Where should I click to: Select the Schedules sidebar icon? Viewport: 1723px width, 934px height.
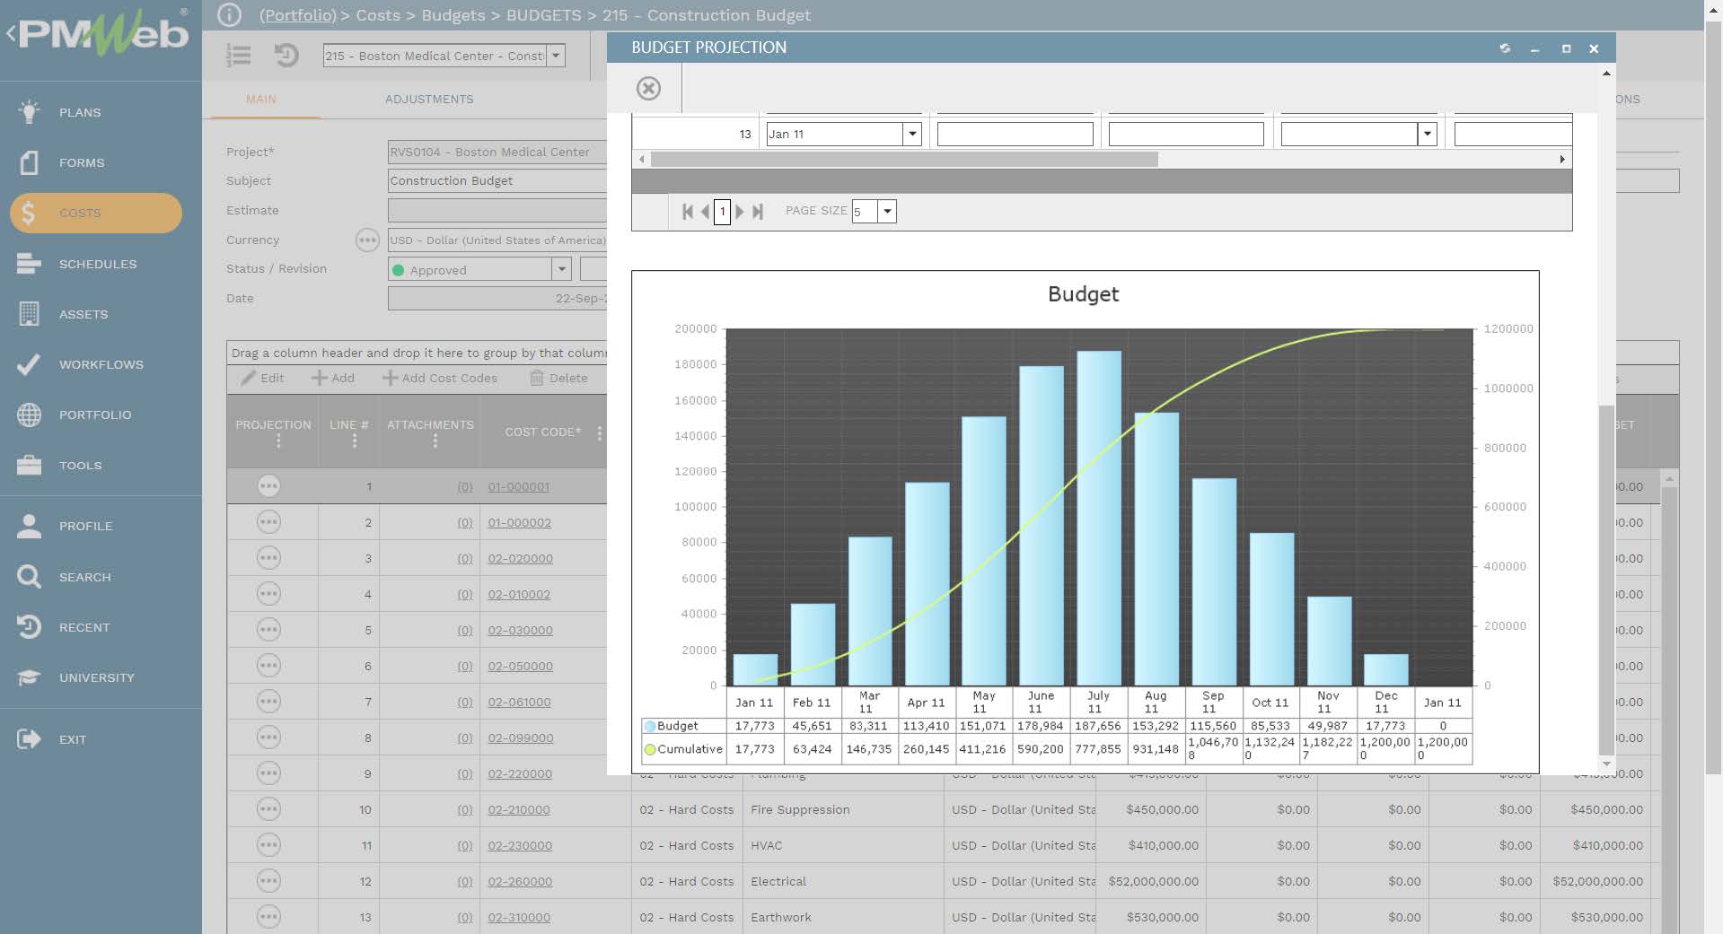(30, 264)
